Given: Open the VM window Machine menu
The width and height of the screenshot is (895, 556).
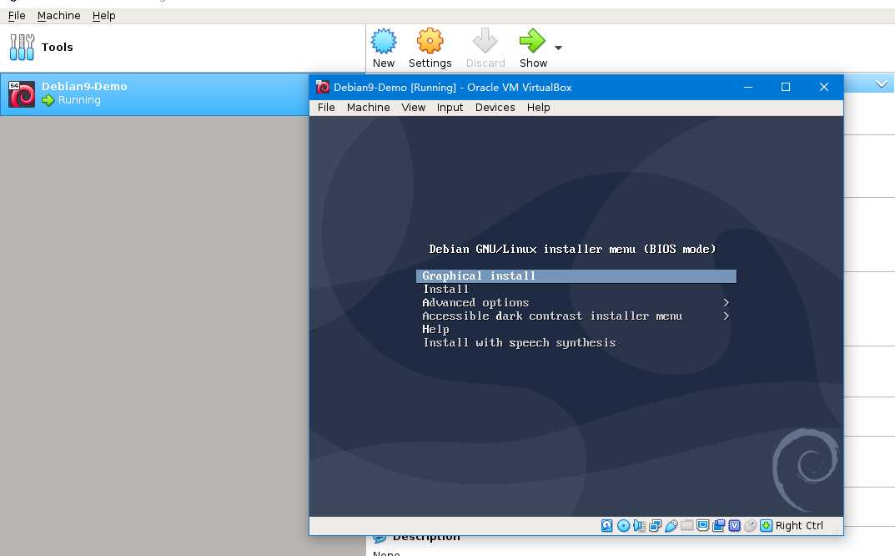Looking at the screenshot, I should click(368, 108).
